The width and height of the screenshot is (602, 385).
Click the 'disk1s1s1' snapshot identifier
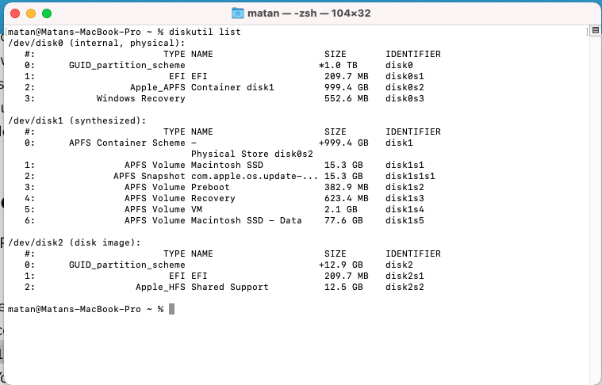410,176
